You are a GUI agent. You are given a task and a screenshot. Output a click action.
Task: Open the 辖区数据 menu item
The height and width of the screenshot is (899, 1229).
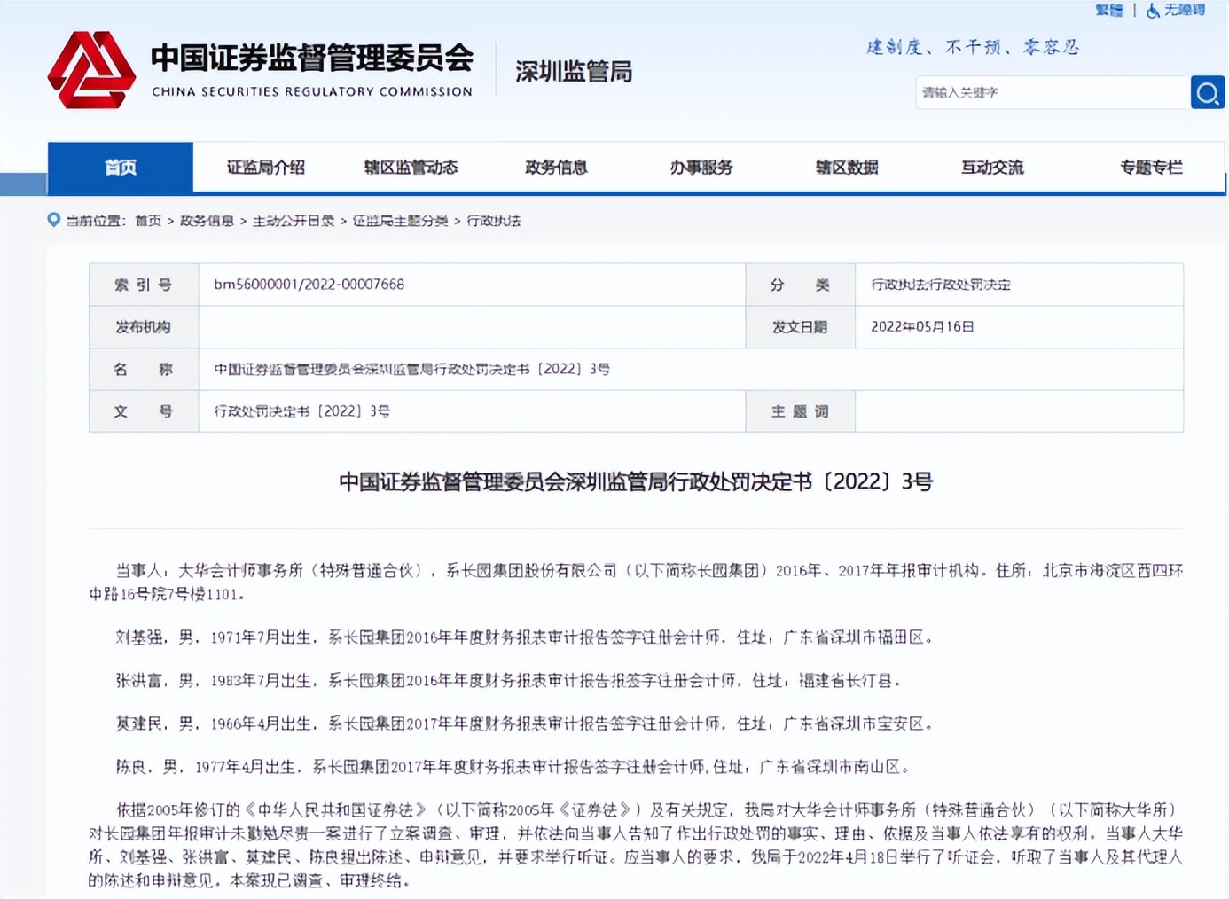click(x=847, y=167)
